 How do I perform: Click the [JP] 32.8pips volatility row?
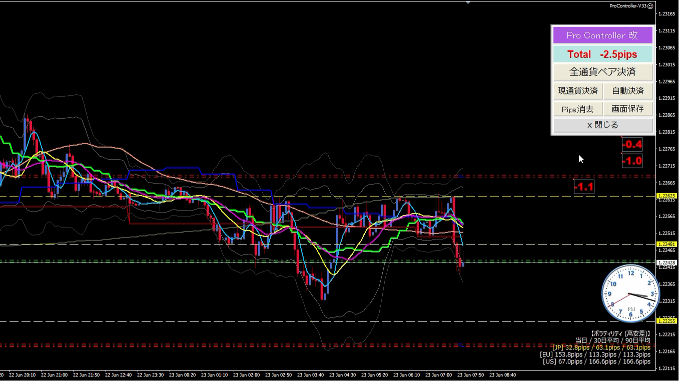(601, 347)
